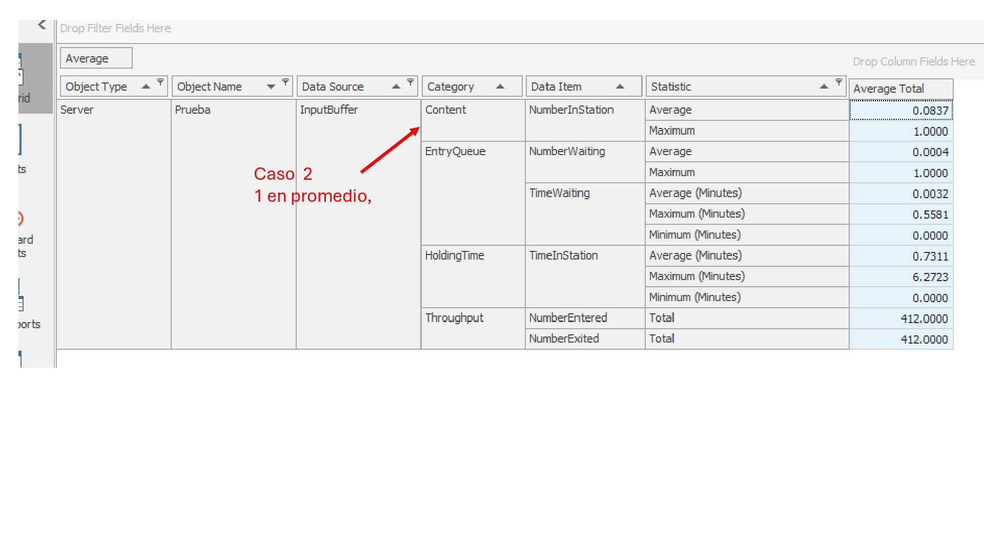Click the Average Total column header
The image size is (984, 553).
click(x=900, y=89)
